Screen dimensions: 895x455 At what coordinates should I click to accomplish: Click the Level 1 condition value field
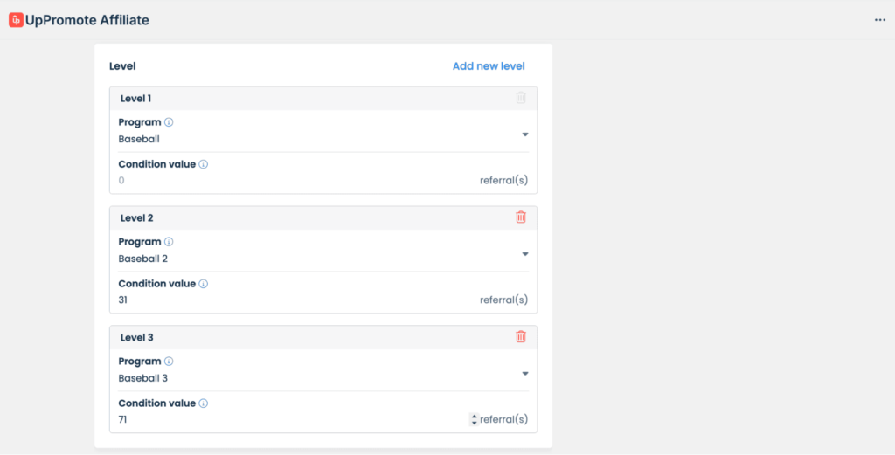point(288,181)
